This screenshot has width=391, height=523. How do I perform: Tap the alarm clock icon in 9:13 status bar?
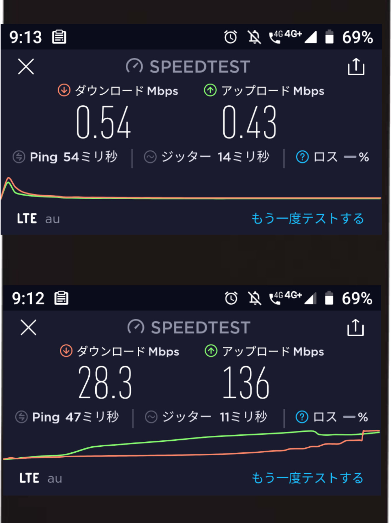pos(230,37)
